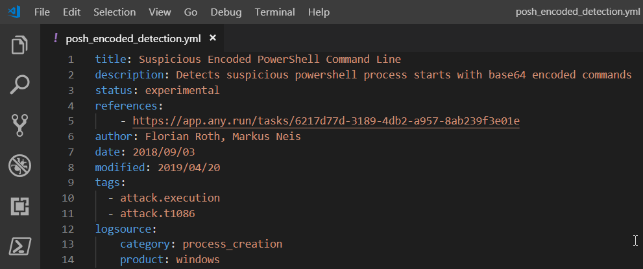Open the Go menu

point(191,12)
